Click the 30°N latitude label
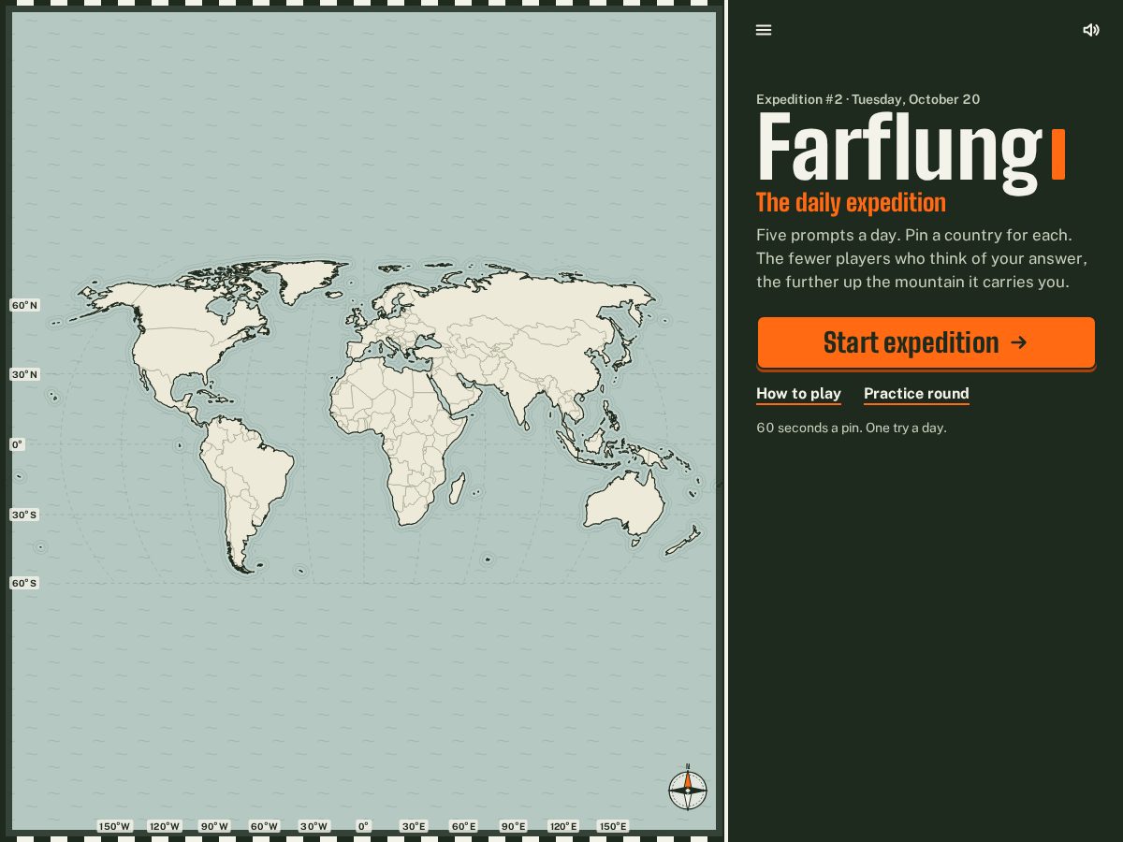1123x842 pixels. pos(24,374)
